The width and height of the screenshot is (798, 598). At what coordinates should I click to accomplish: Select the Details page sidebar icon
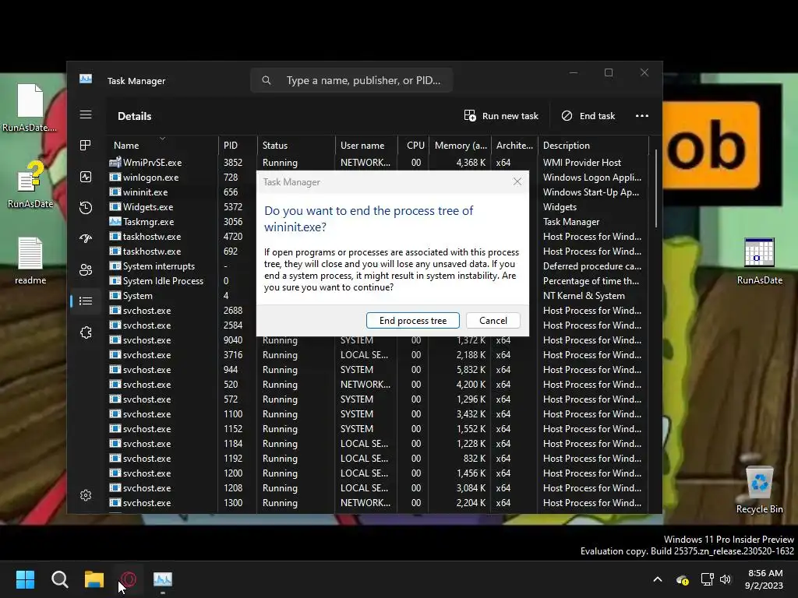pyautogui.click(x=86, y=301)
